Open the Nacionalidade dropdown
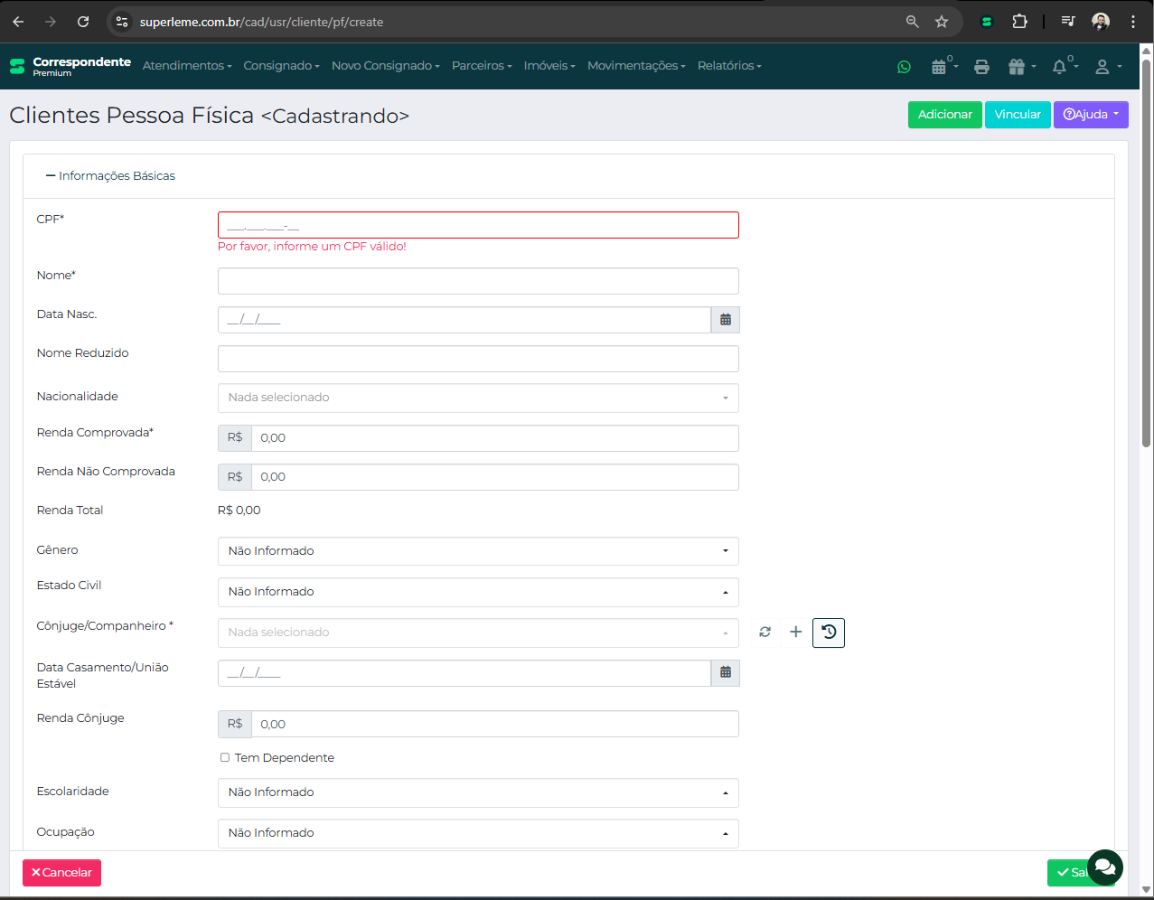Screen dimensions: 1154x900 point(478,398)
